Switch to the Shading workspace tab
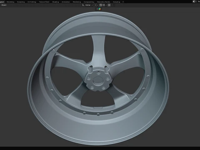The width and height of the screenshot is (200, 150). 55,2
